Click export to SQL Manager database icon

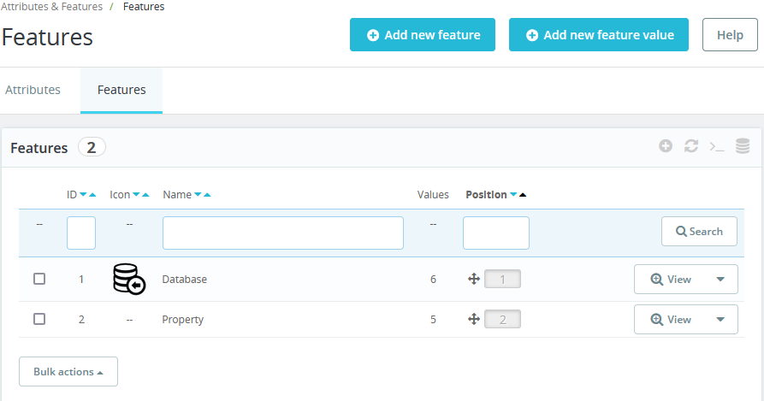point(743,146)
